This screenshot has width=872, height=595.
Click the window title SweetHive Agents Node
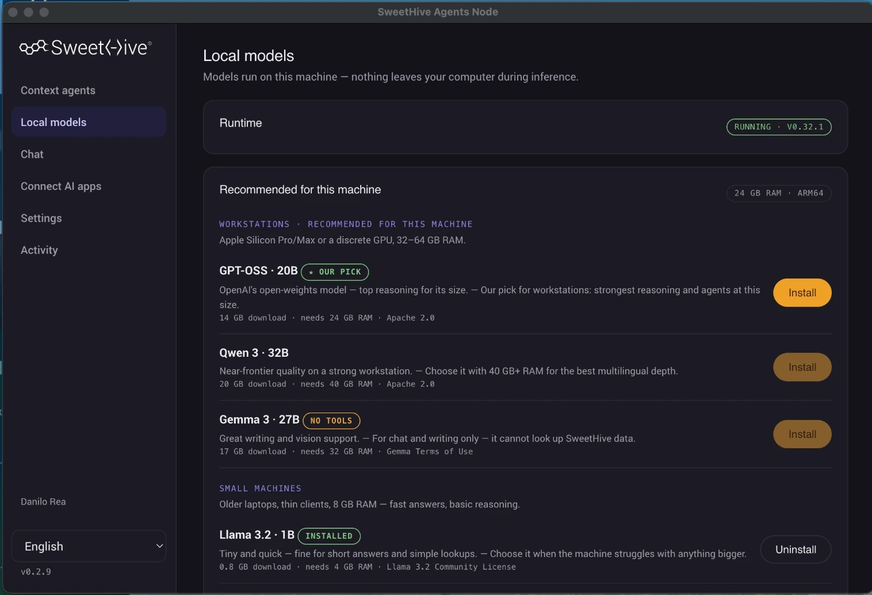[x=438, y=12]
